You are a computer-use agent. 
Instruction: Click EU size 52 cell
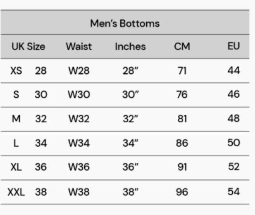tap(234, 167)
